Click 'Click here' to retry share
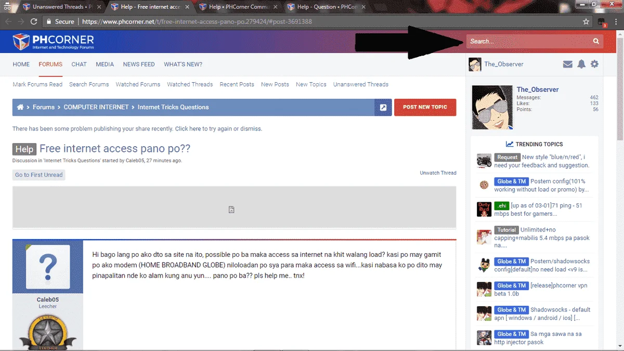Viewport: 624px width, 351px height. click(188, 128)
